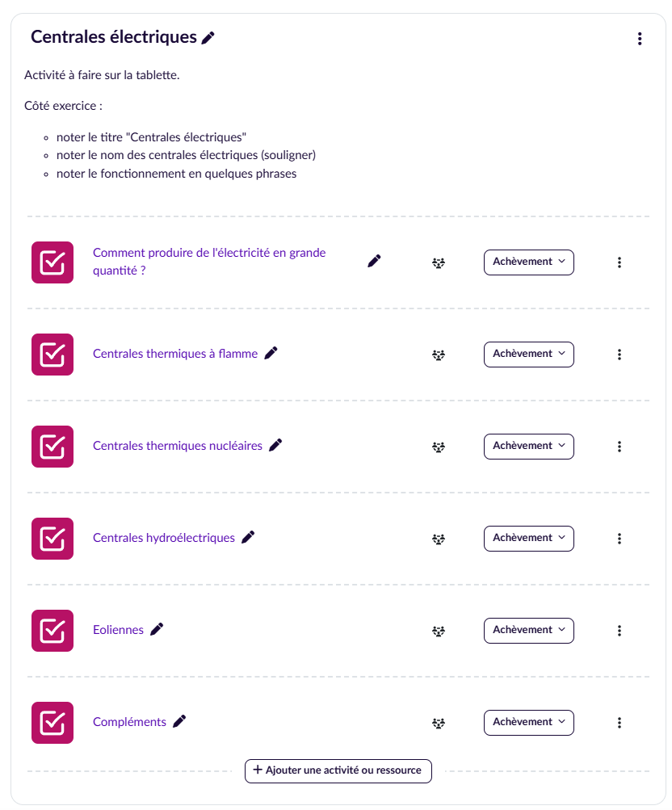The image size is (672, 810).
Task: Click Ajouter une activité ou ressource
Action: pyautogui.click(x=338, y=770)
